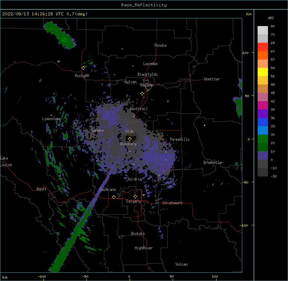Click the Calgary city label
The image size is (288, 281).
[x=133, y=201]
